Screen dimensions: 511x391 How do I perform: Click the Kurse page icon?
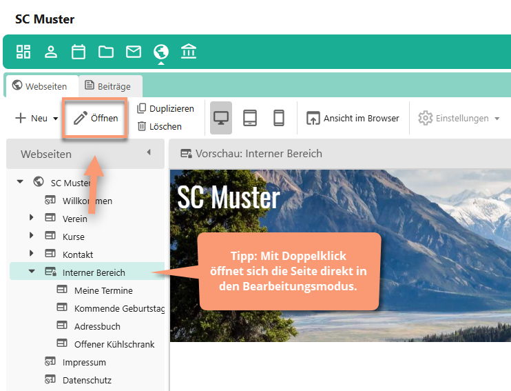tap(50, 235)
